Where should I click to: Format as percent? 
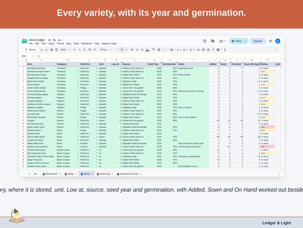point(79,50)
